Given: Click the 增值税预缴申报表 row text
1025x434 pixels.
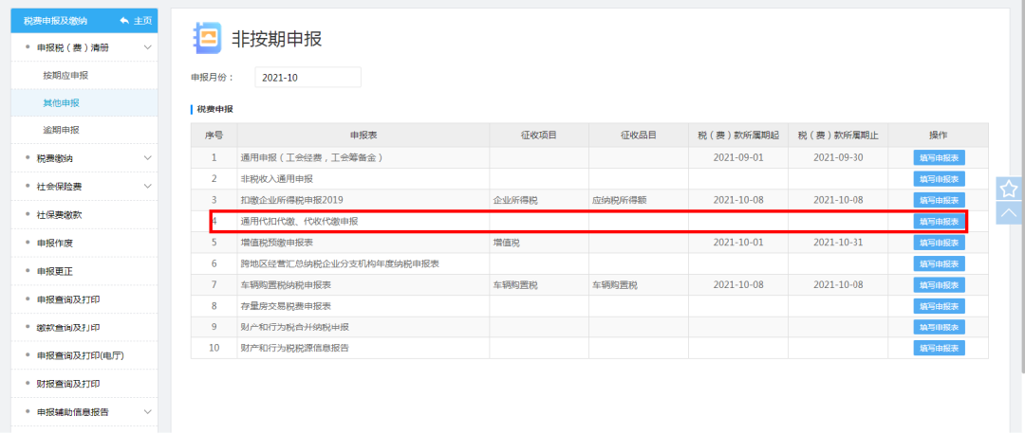Looking at the screenshot, I should coord(276,243).
